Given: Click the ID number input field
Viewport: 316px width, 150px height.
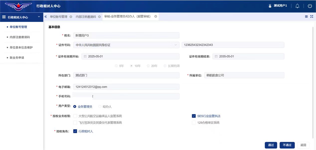Looking at the screenshot, I should coord(233,45).
